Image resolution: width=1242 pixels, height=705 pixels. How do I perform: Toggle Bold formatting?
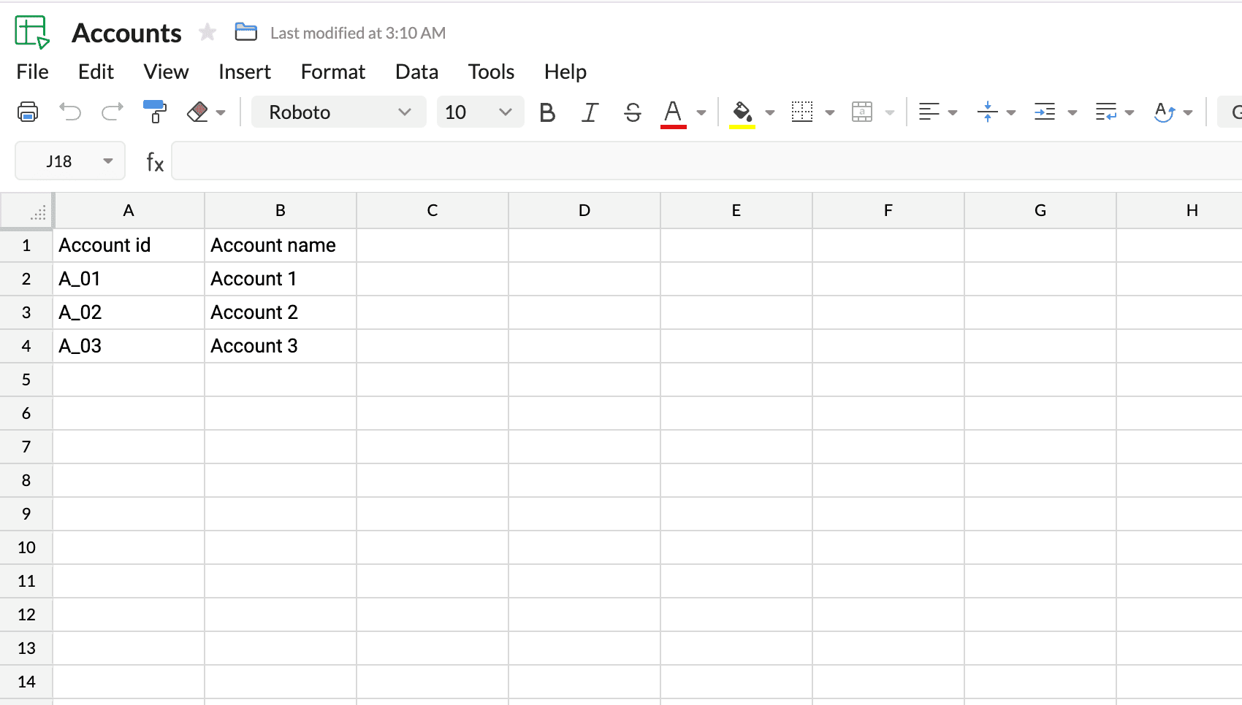point(547,112)
